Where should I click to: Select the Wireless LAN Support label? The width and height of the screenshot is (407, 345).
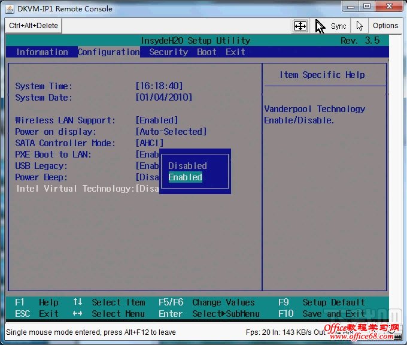point(65,120)
